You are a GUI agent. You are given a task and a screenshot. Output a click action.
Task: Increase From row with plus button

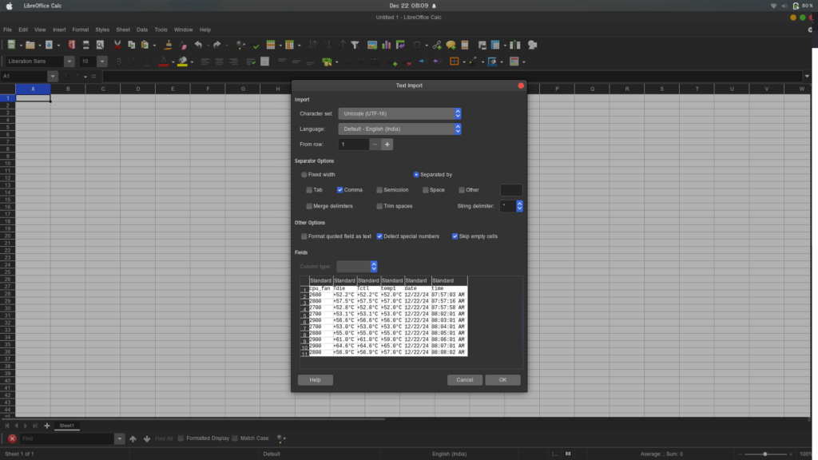pyautogui.click(x=387, y=145)
